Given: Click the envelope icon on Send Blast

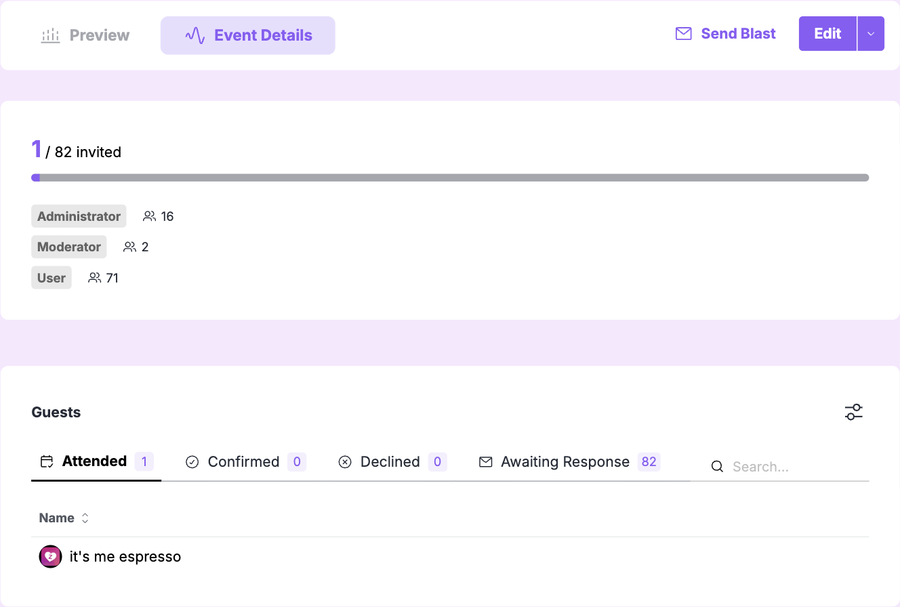Looking at the screenshot, I should 684,34.
